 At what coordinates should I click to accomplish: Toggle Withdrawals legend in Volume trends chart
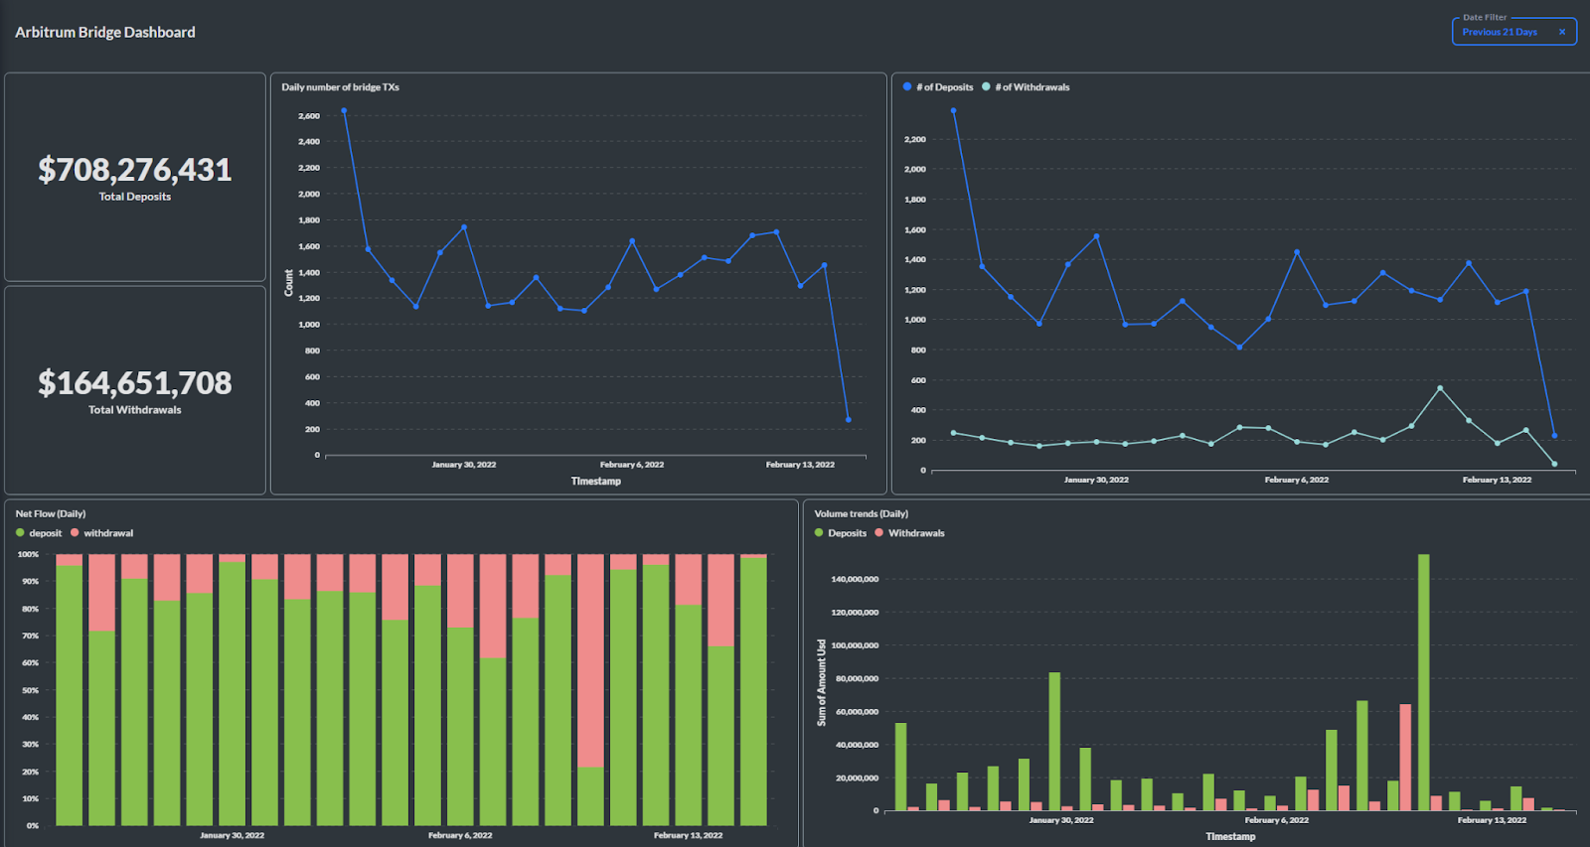pyautogui.click(x=909, y=533)
